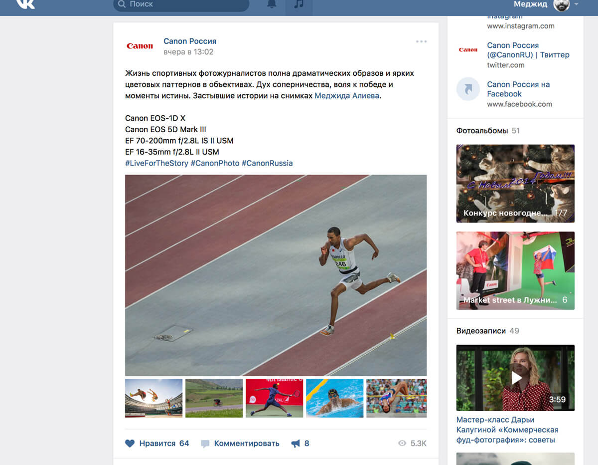Open the green field cyclist thumbnail
Screen dimensions: 598x465
click(x=214, y=398)
